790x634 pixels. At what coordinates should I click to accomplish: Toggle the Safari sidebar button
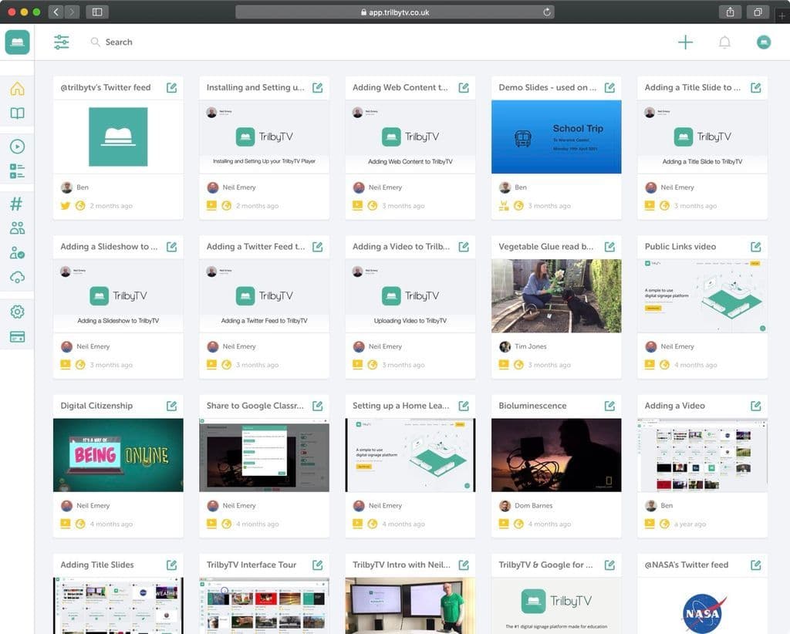coord(97,12)
